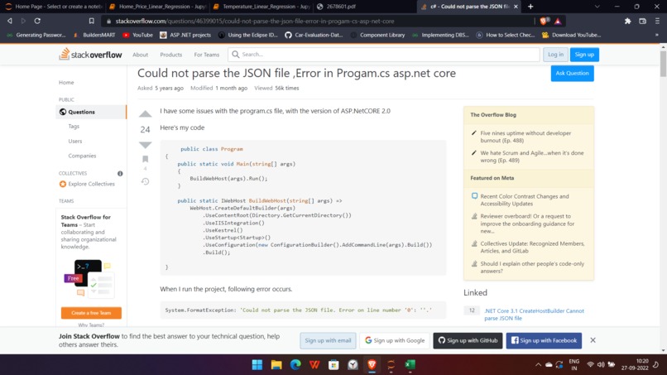
Task: Switch to 2678601.pdf tab
Action: (x=366, y=7)
